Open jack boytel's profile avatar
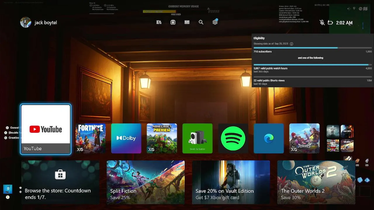This screenshot has width=374, height=210. (x=26, y=22)
